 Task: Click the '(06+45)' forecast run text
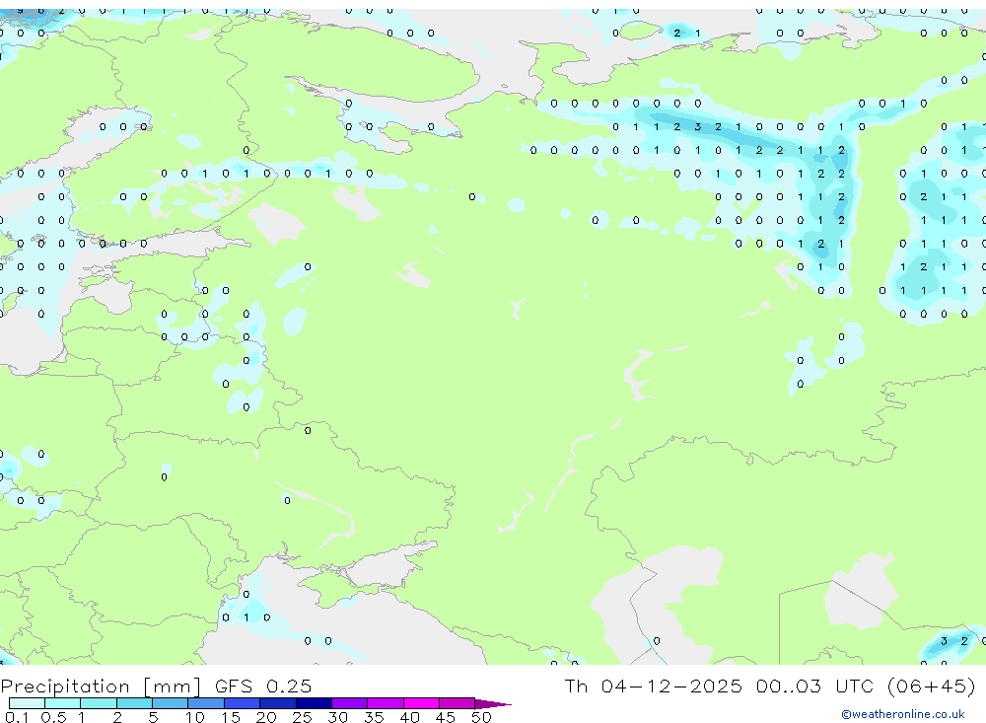932,686
